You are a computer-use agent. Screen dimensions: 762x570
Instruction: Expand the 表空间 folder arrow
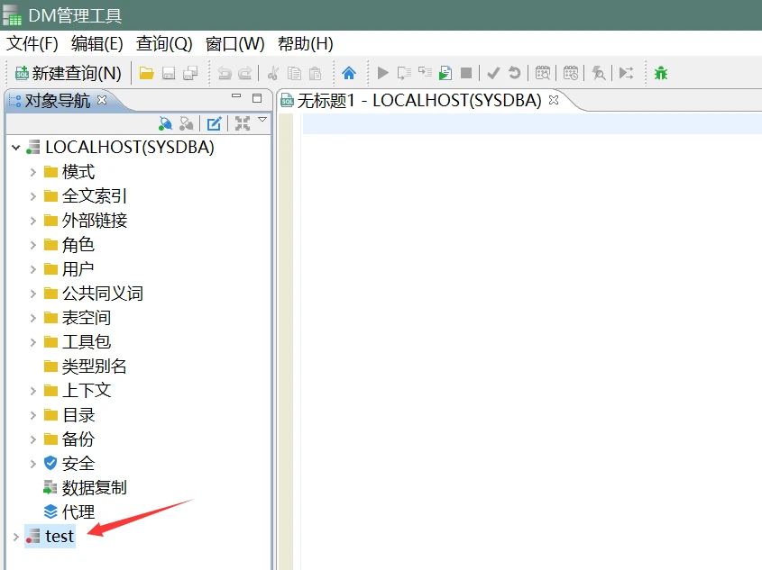pos(32,318)
